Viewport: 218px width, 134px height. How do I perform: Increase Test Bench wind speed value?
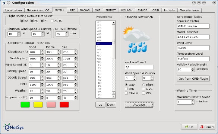[x=135, y=77]
